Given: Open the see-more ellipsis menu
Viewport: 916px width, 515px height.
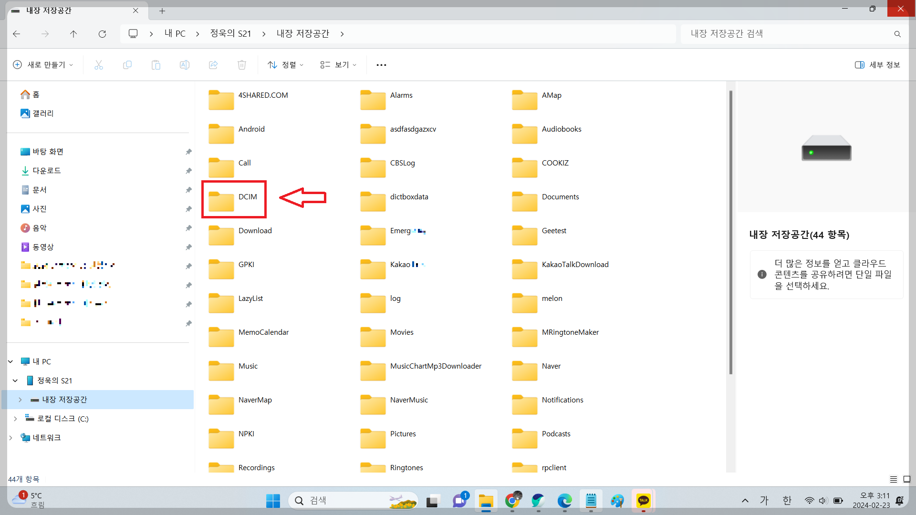Looking at the screenshot, I should pyautogui.click(x=381, y=65).
